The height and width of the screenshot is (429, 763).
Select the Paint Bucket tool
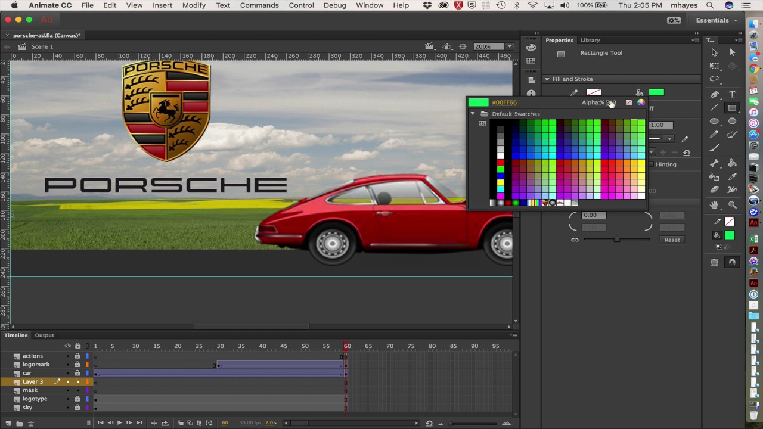[x=733, y=163]
